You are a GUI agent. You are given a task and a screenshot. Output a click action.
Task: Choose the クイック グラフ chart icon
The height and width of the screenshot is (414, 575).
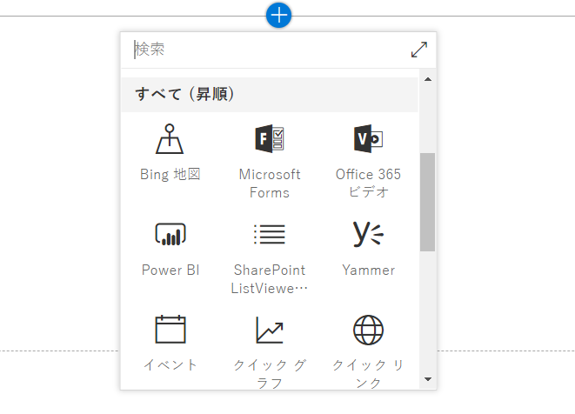tap(270, 330)
